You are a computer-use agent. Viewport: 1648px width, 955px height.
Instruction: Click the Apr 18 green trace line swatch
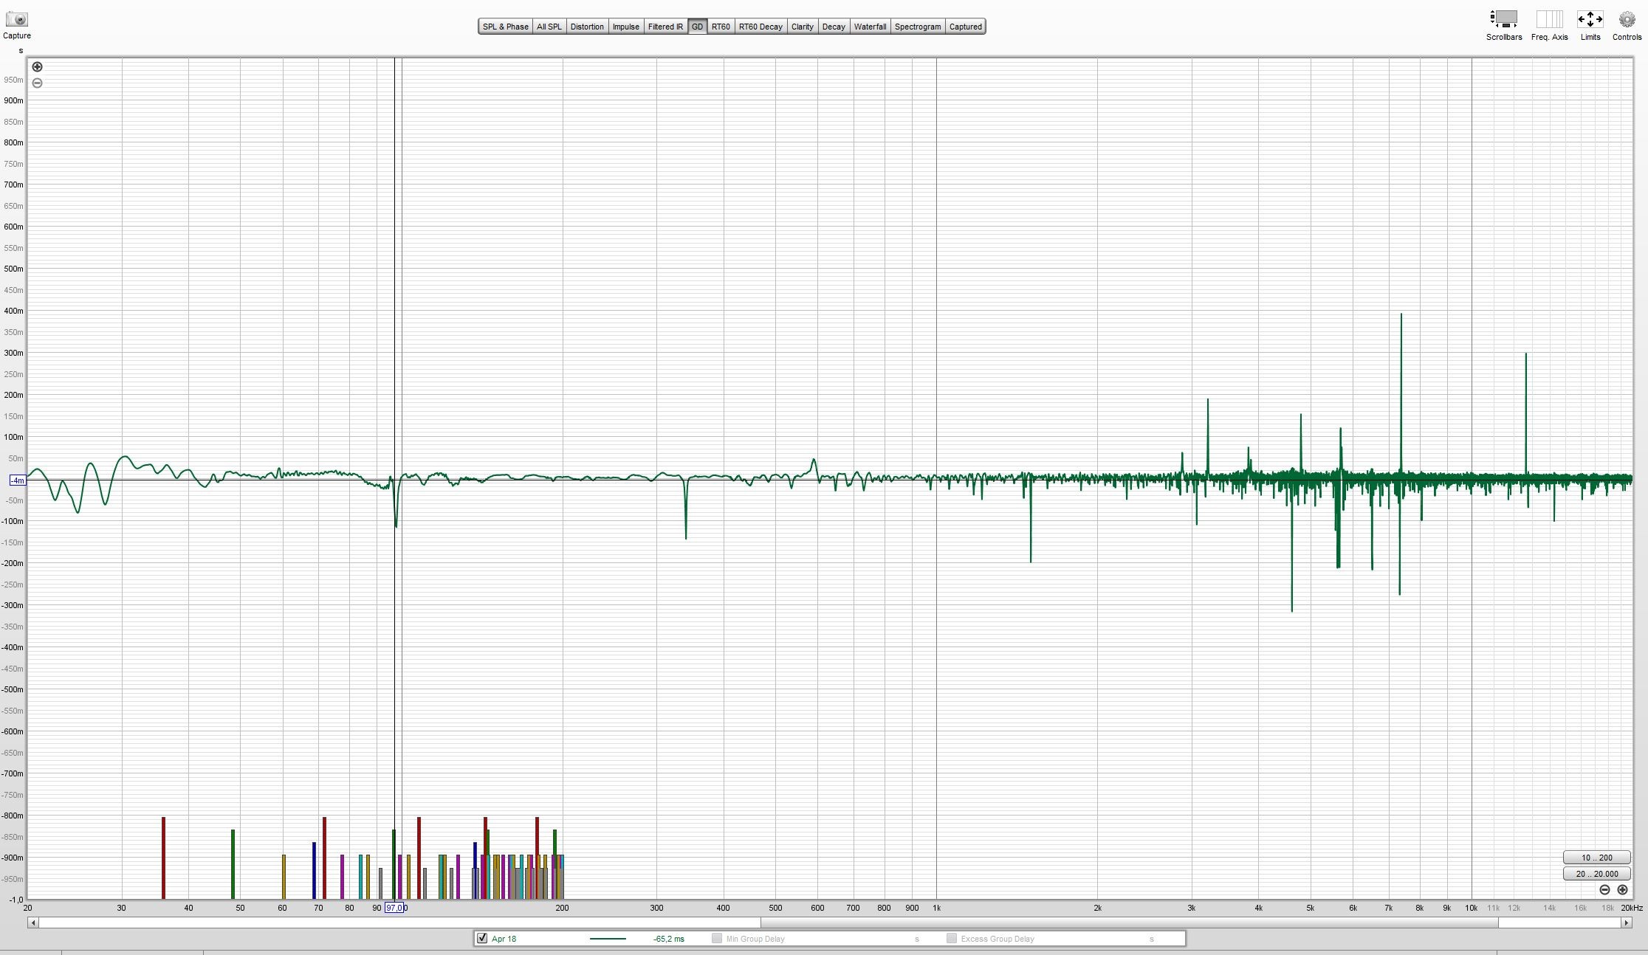(x=608, y=939)
